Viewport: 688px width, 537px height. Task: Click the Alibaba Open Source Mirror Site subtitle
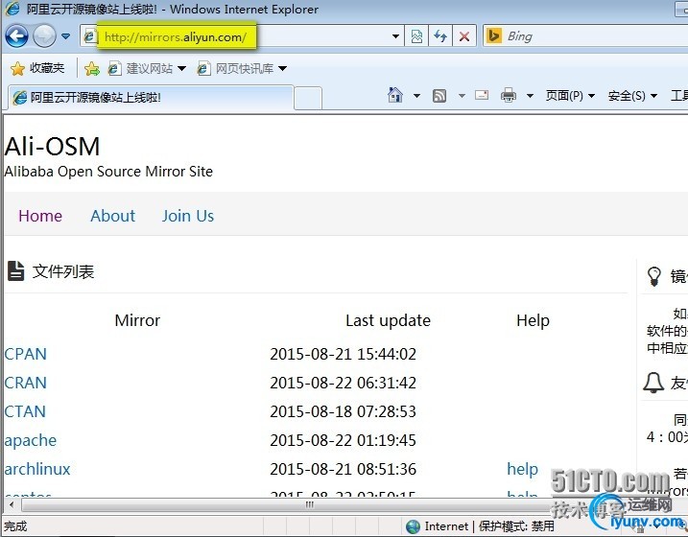coord(108,172)
